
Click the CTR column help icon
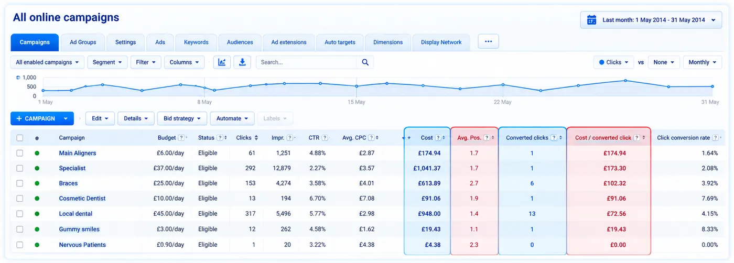(325, 138)
